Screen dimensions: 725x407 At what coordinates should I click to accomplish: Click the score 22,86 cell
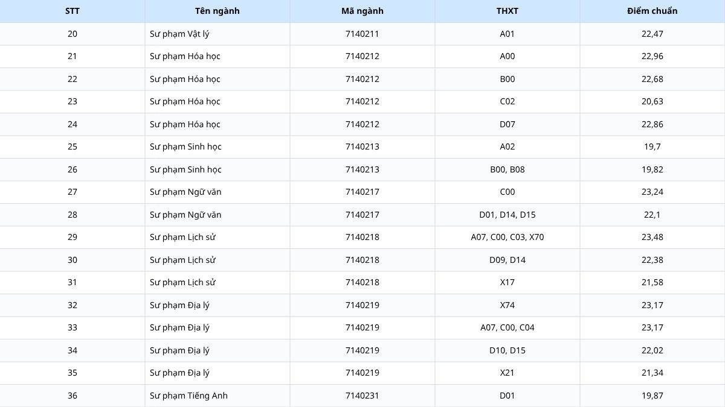click(x=652, y=124)
